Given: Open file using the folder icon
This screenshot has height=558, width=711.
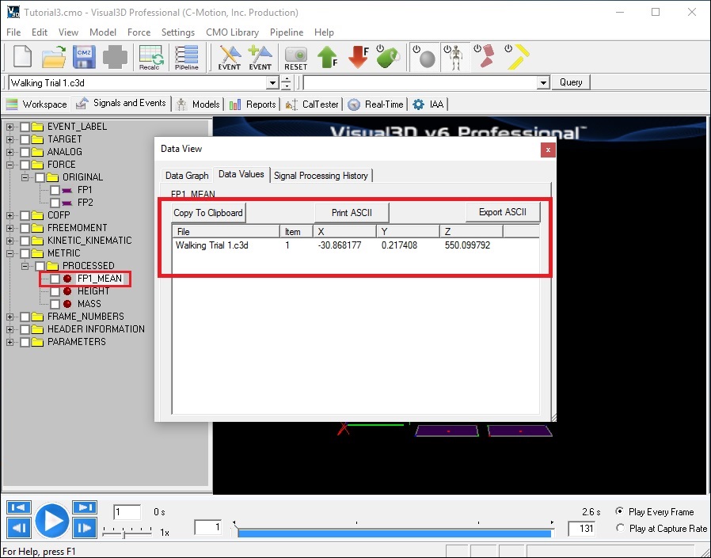Looking at the screenshot, I should coord(54,58).
